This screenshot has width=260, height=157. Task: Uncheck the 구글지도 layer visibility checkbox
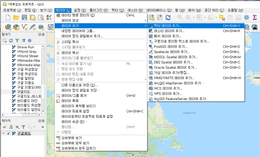(x=8, y=134)
